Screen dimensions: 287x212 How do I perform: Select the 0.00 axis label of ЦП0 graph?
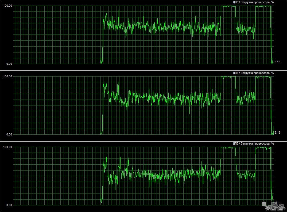9,64
